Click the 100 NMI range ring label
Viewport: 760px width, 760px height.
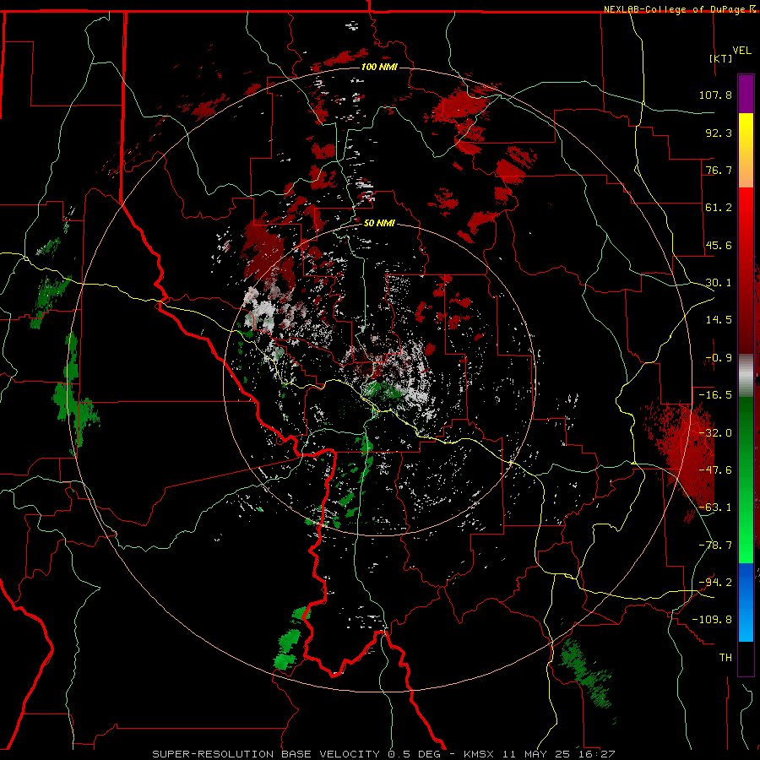[x=379, y=67]
